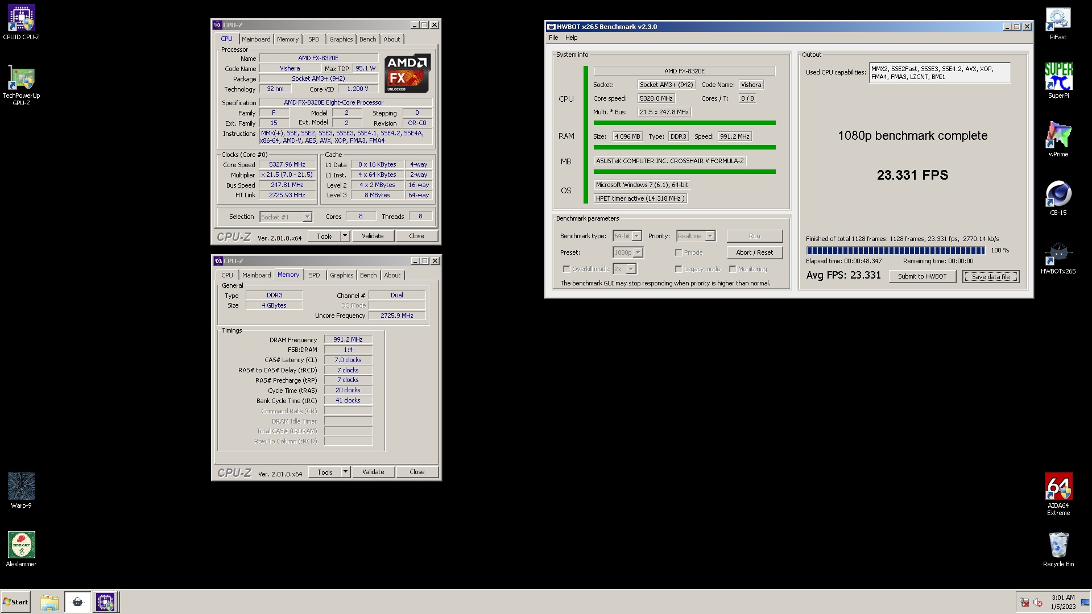Click the AMD FX logo in CPU-Z
Screen dimensions: 1092x614
point(407,73)
